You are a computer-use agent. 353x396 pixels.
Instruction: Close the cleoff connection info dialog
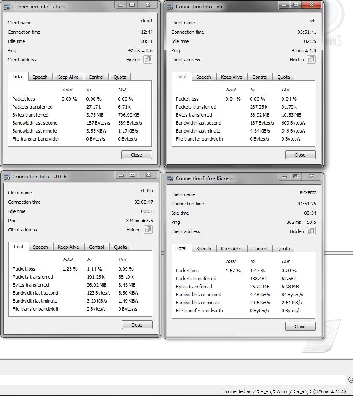[x=136, y=155]
